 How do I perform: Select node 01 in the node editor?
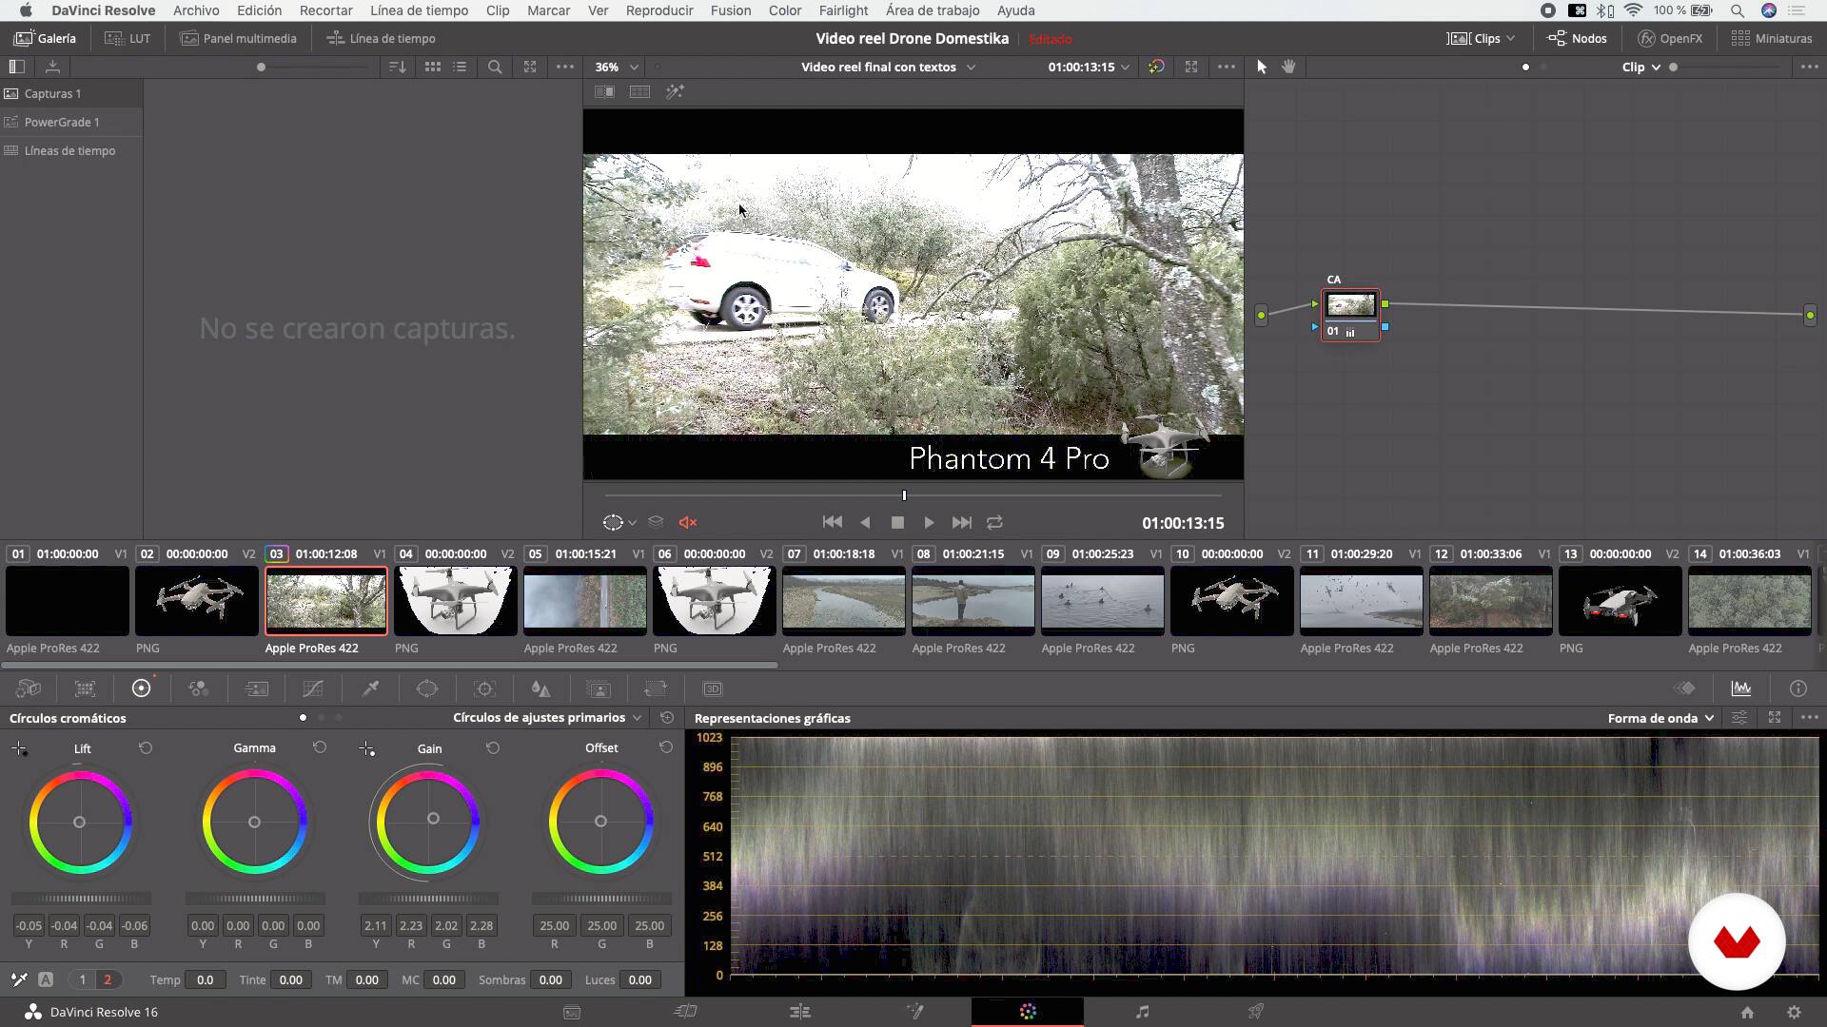click(1350, 315)
